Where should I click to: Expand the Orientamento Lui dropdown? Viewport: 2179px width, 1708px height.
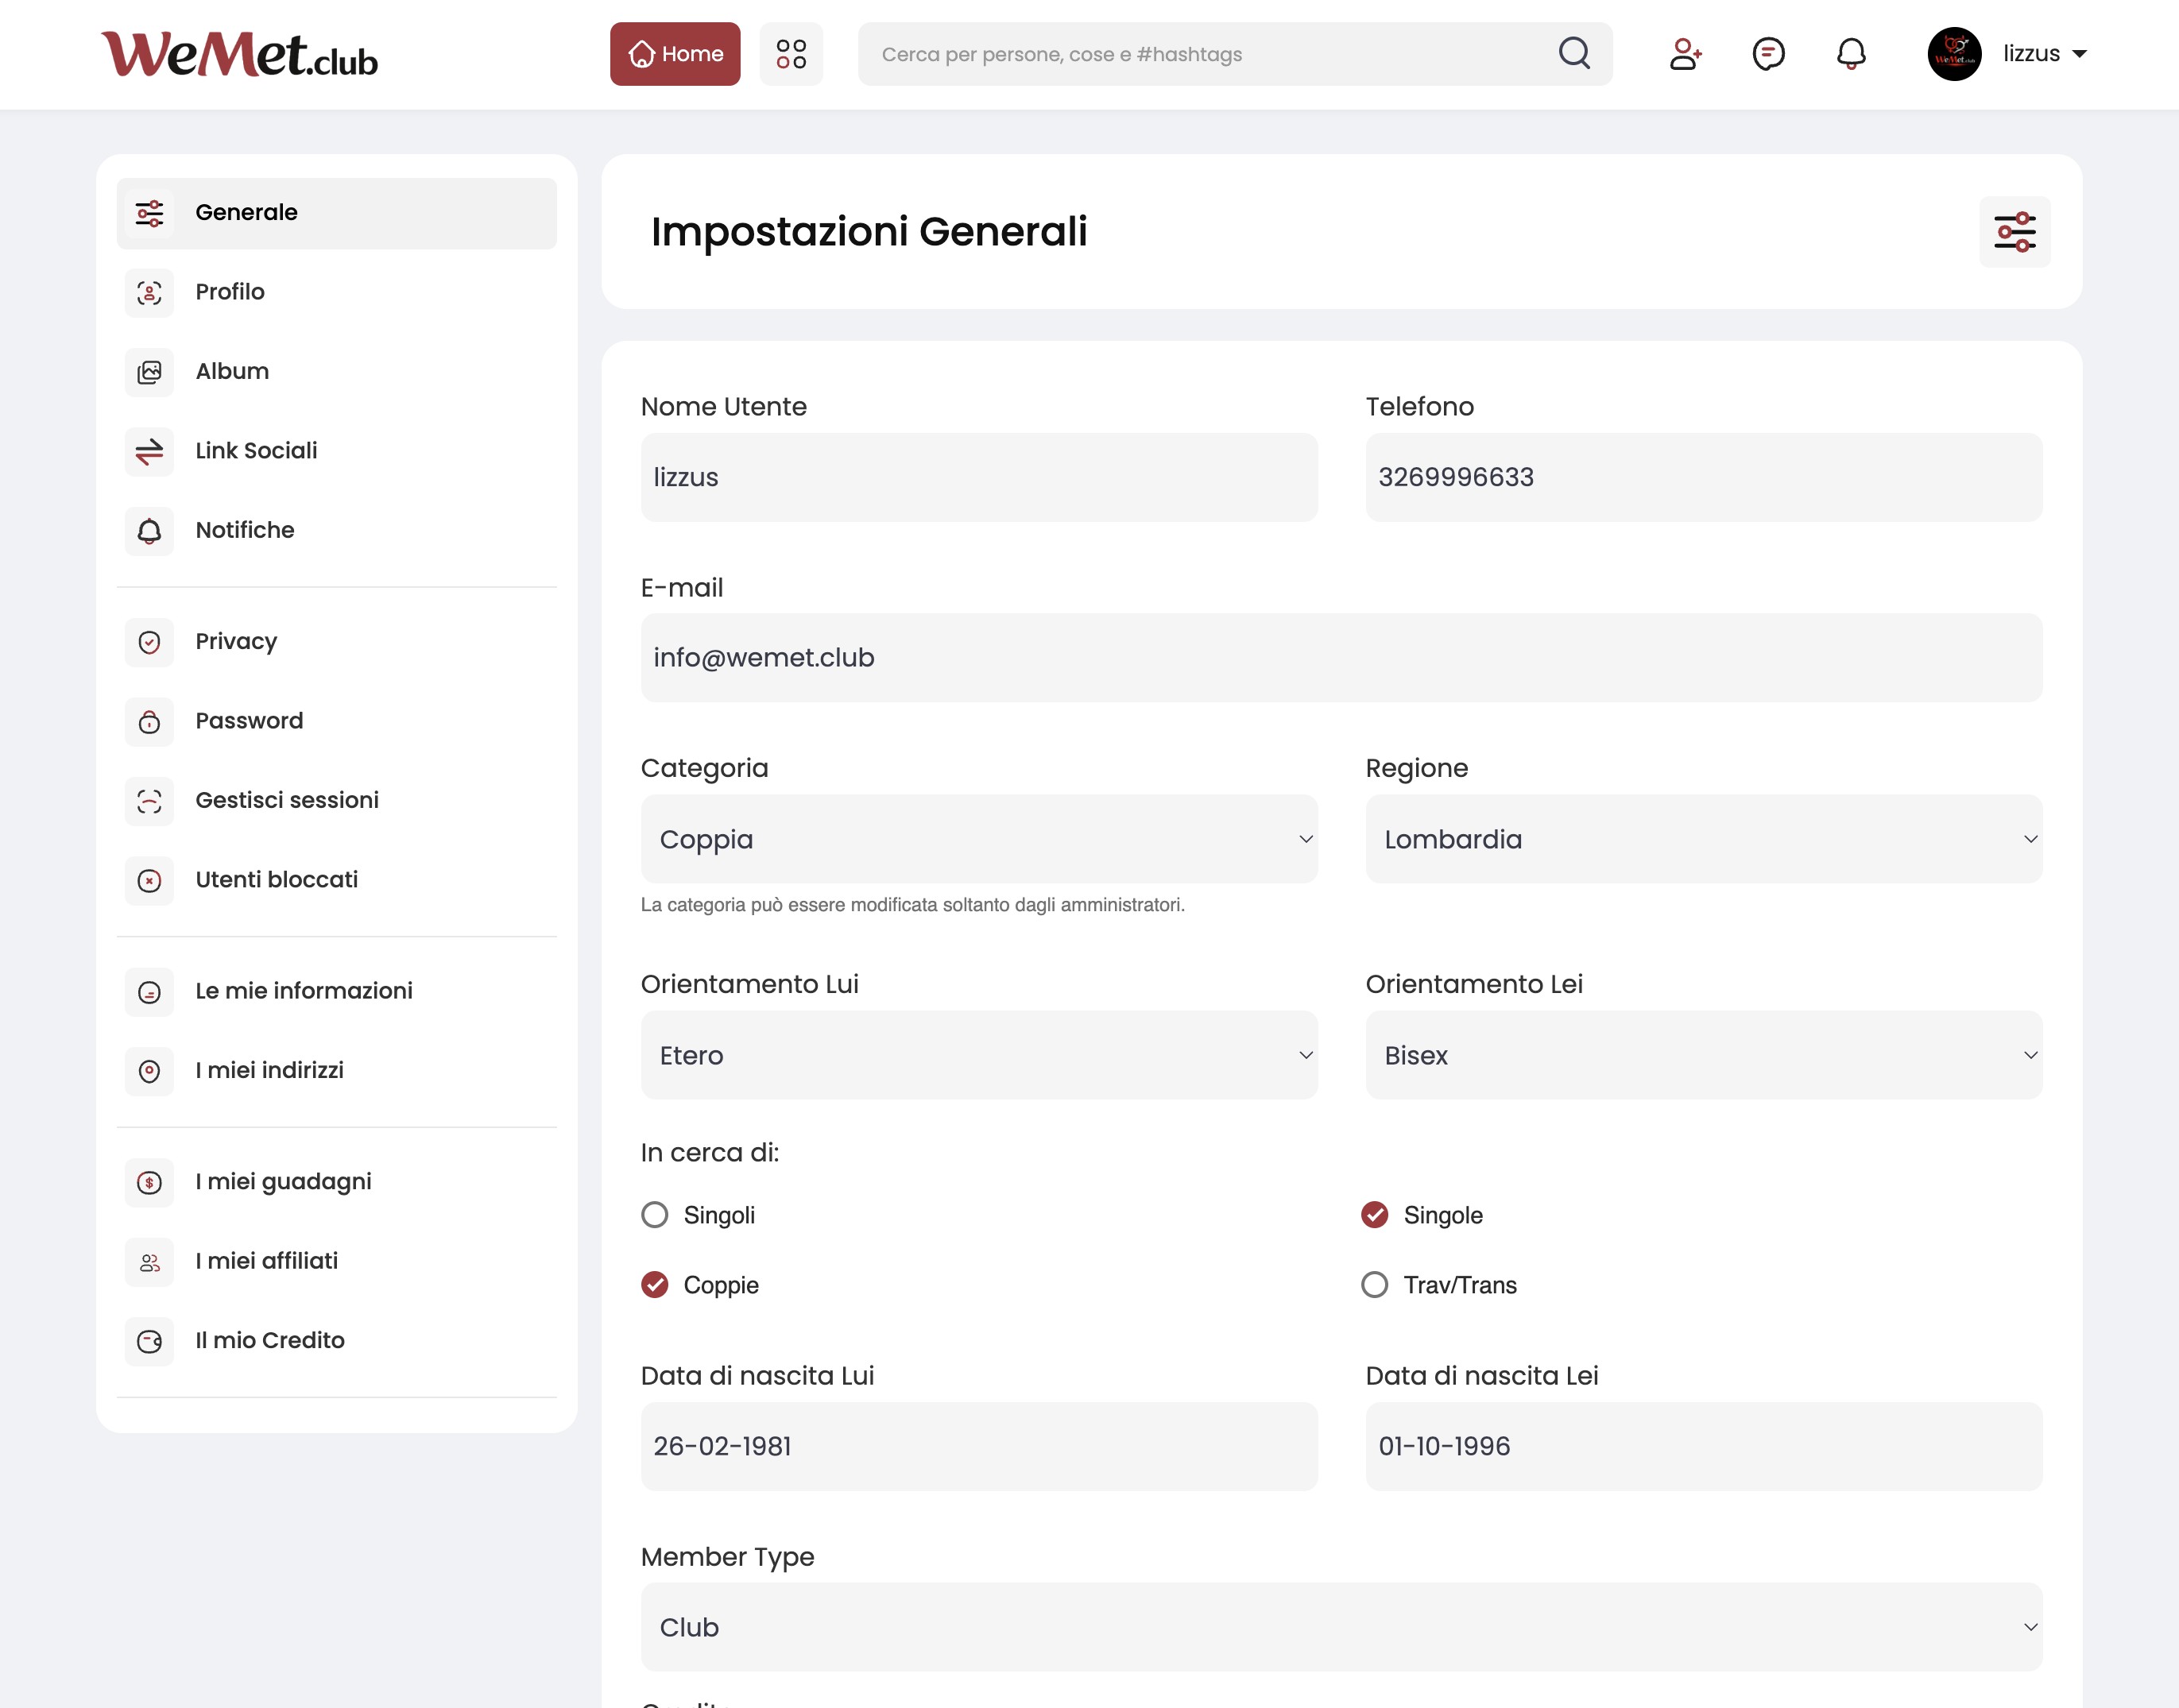pyautogui.click(x=978, y=1055)
